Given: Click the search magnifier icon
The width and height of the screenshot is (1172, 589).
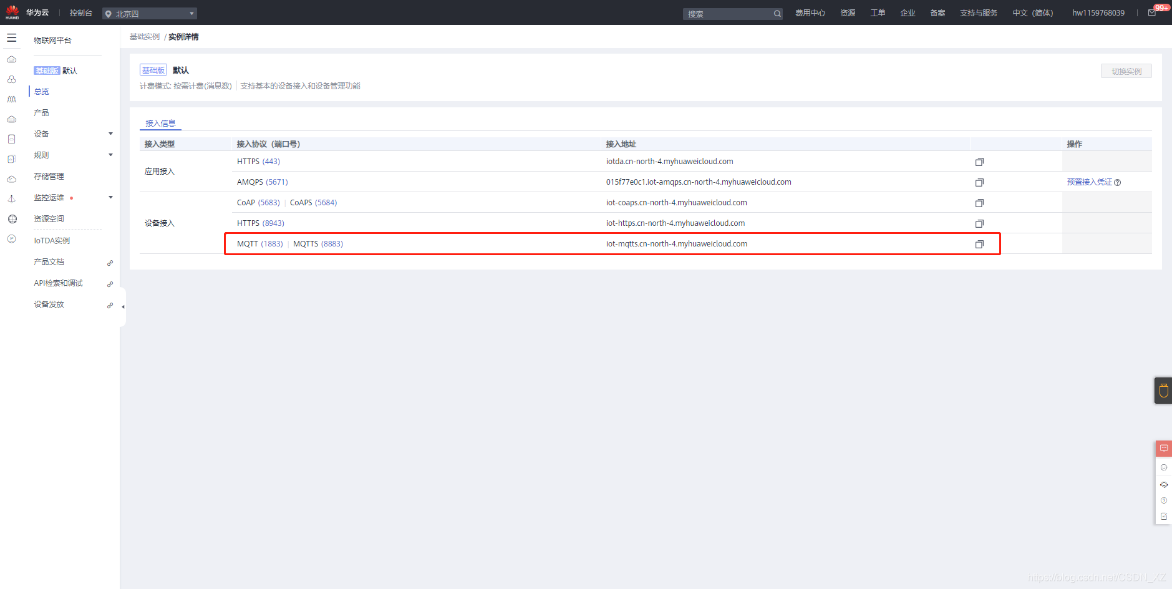Looking at the screenshot, I should (777, 14).
